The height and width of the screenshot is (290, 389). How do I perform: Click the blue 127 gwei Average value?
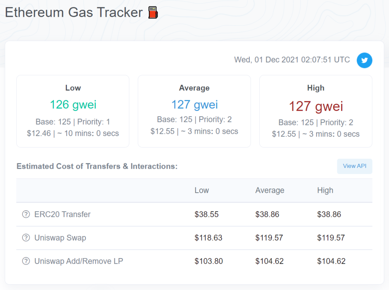coord(194,105)
